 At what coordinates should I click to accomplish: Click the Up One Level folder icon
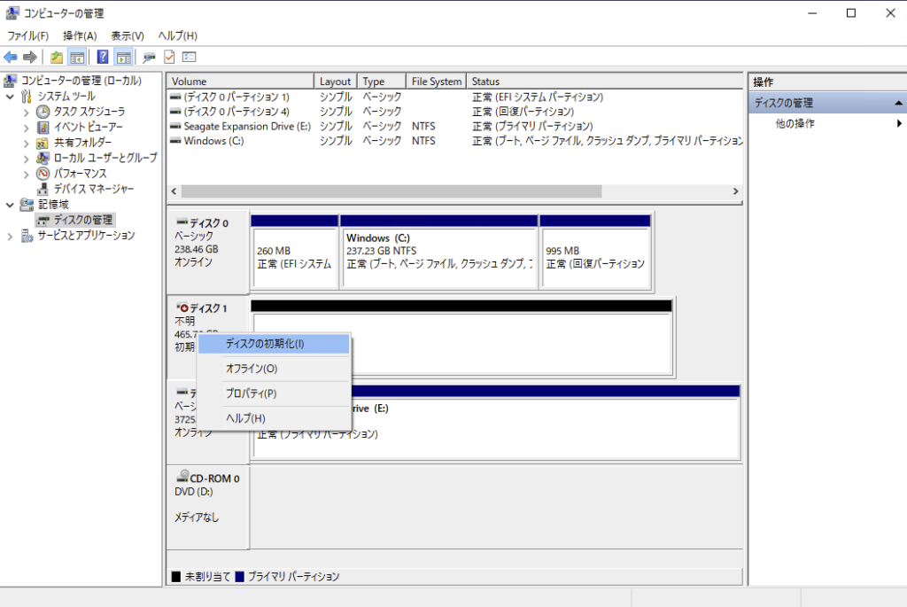coord(57,58)
